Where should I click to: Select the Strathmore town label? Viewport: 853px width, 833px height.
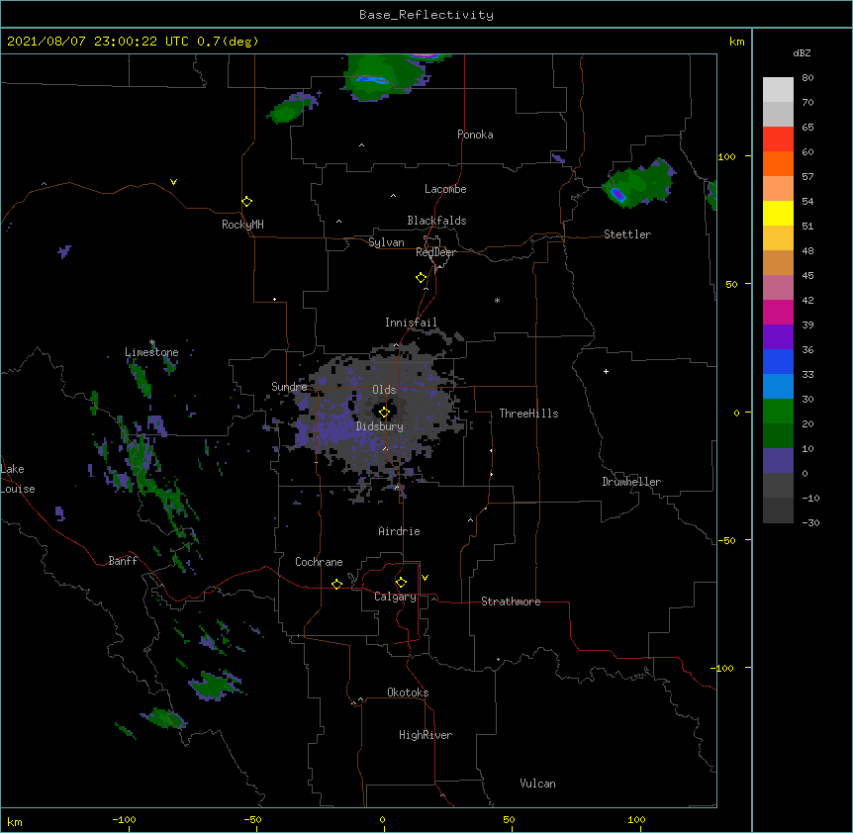coord(511,602)
